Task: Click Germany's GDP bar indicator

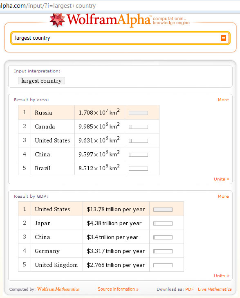Action: click(x=163, y=251)
